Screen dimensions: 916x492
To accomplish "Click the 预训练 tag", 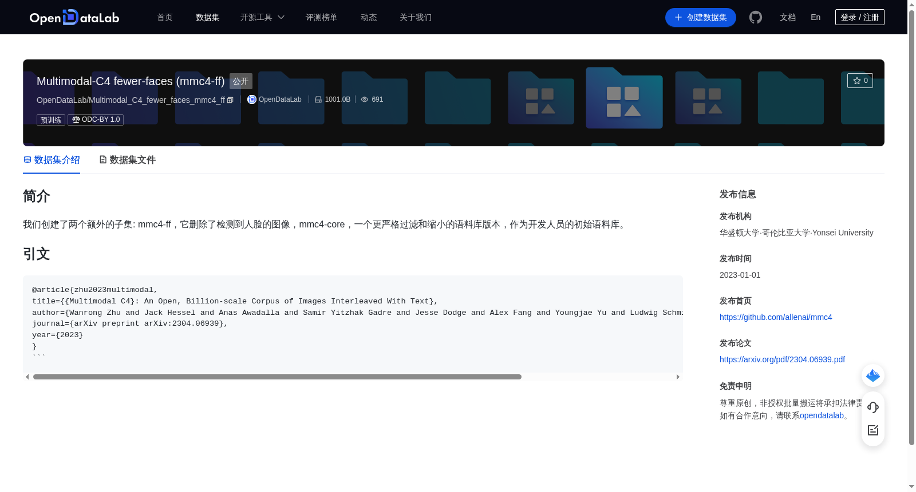I will click(51, 120).
